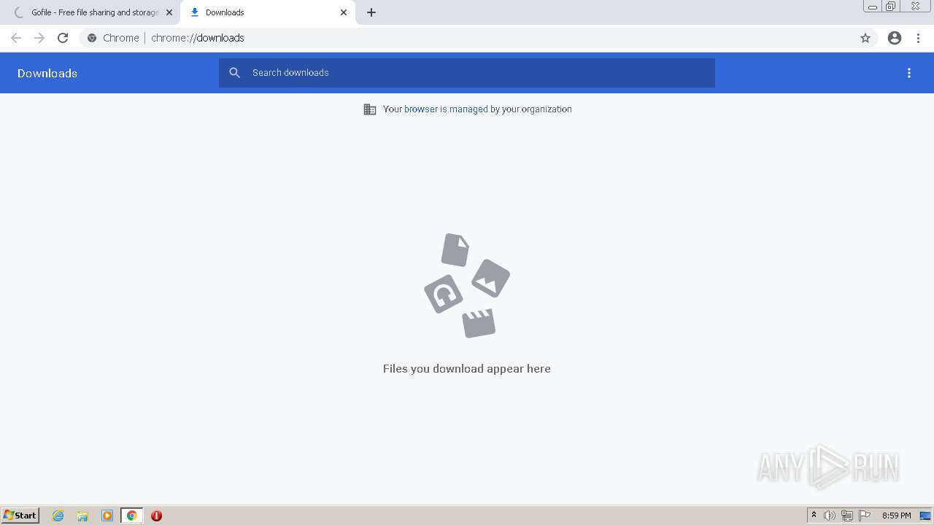Click the Show desktop button

(x=926, y=516)
